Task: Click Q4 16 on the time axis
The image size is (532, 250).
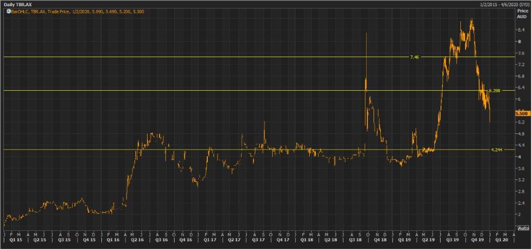Action: tap(185, 241)
